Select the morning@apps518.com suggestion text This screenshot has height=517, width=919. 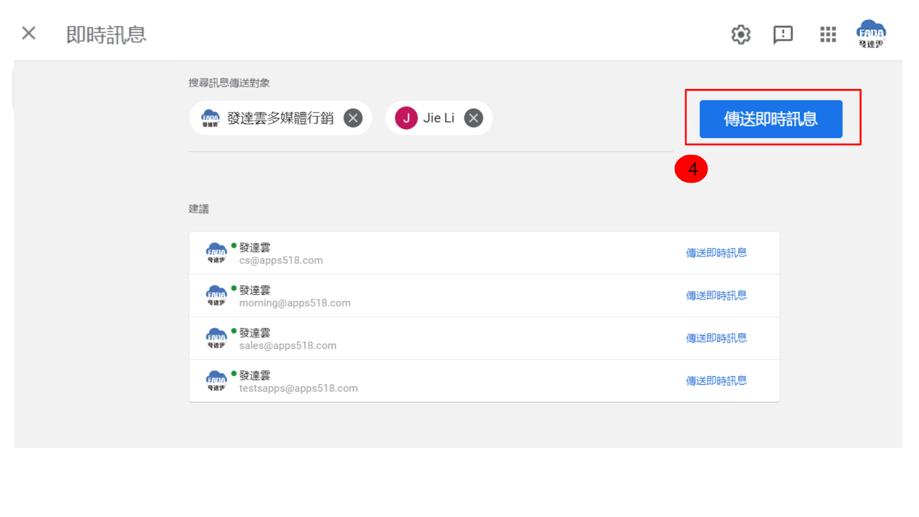tap(295, 303)
